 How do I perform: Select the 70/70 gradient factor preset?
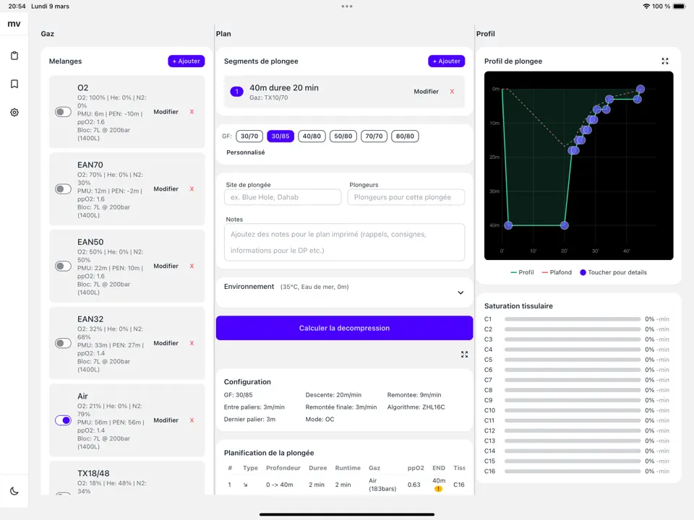[x=374, y=136]
